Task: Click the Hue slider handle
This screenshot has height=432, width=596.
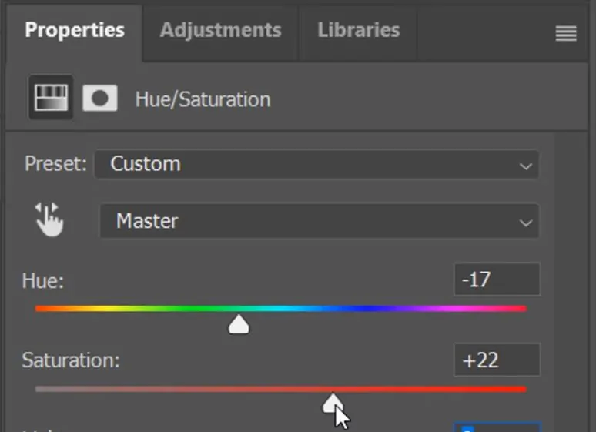Action: tap(239, 324)
